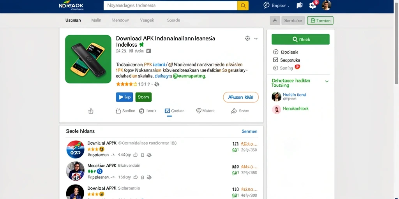Click the refresh icon beside 1312
Screen dimensions: 399x199
[x=157, y=84]
